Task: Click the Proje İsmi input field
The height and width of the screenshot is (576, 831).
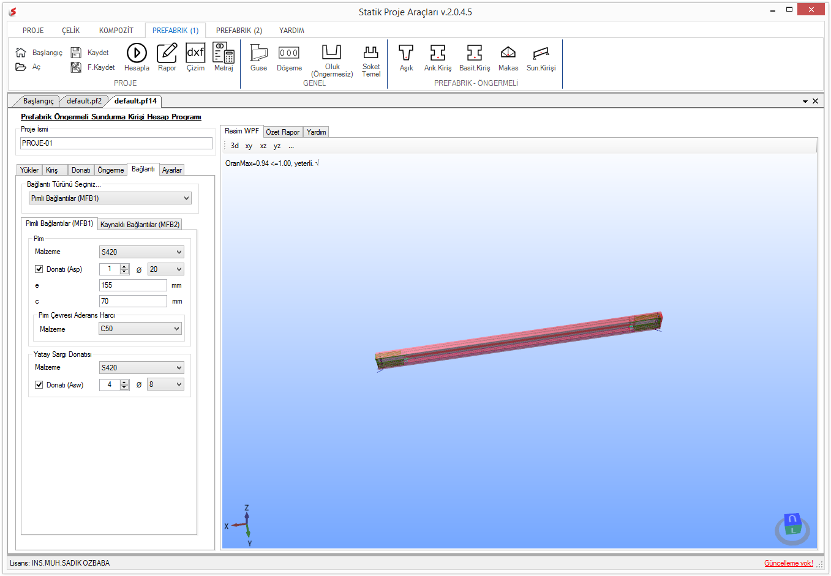Action: [116, 143]
